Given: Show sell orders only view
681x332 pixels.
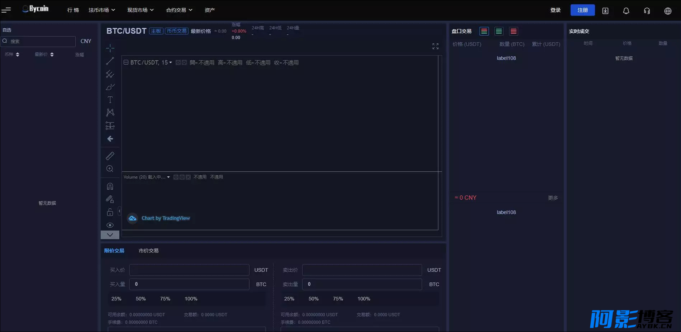Looking at the screenshot, I should point(514,31).
